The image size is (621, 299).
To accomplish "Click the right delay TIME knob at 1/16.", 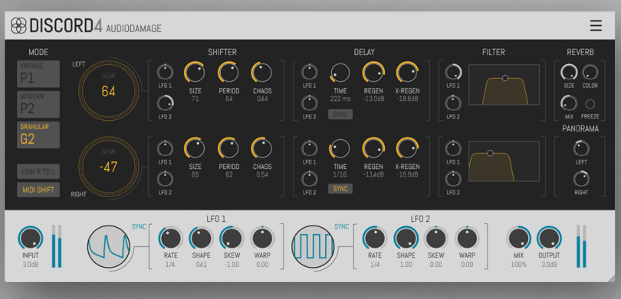I will [340, 148].
